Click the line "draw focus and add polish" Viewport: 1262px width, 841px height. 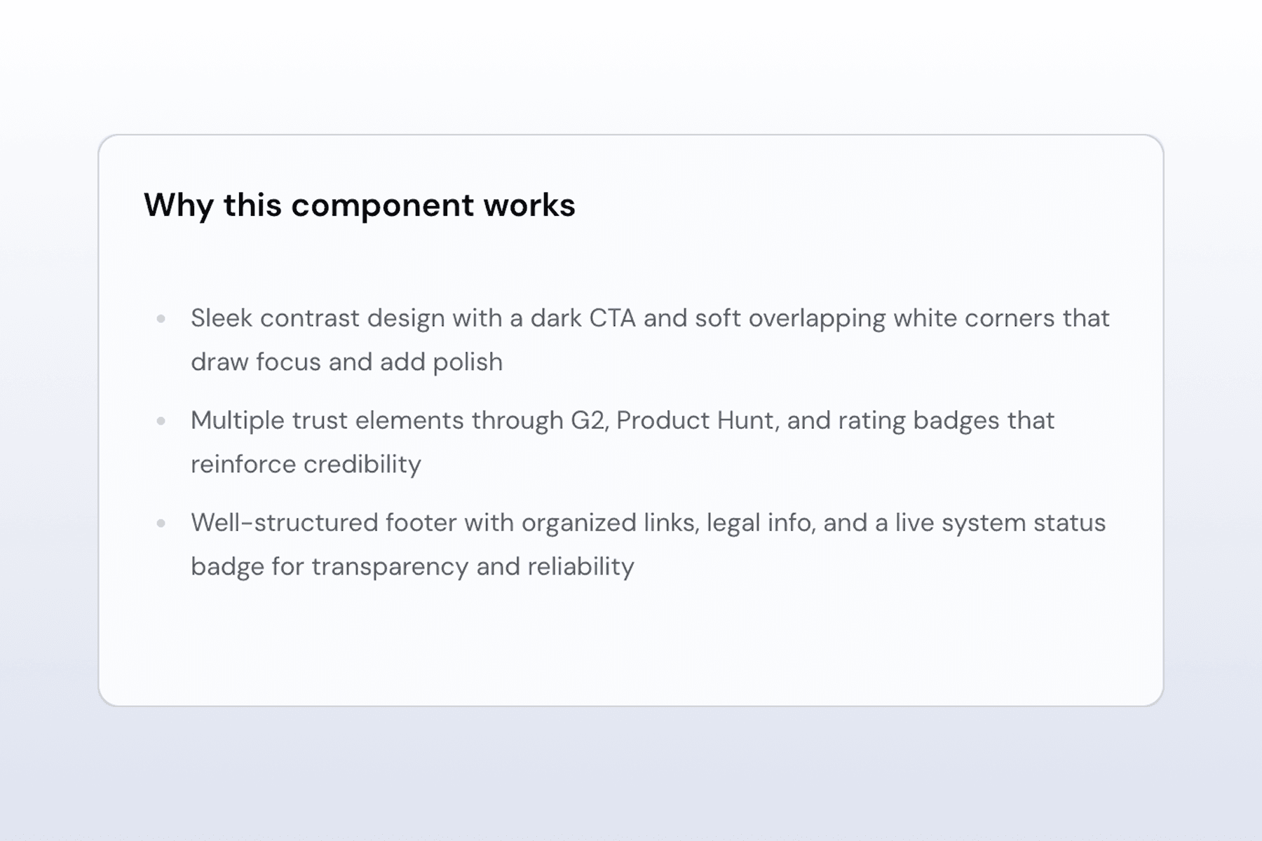(x=346, y=362)
